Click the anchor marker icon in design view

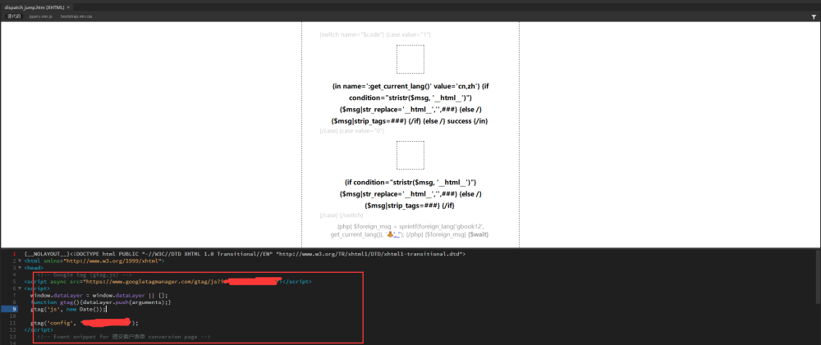click(389, 235)
